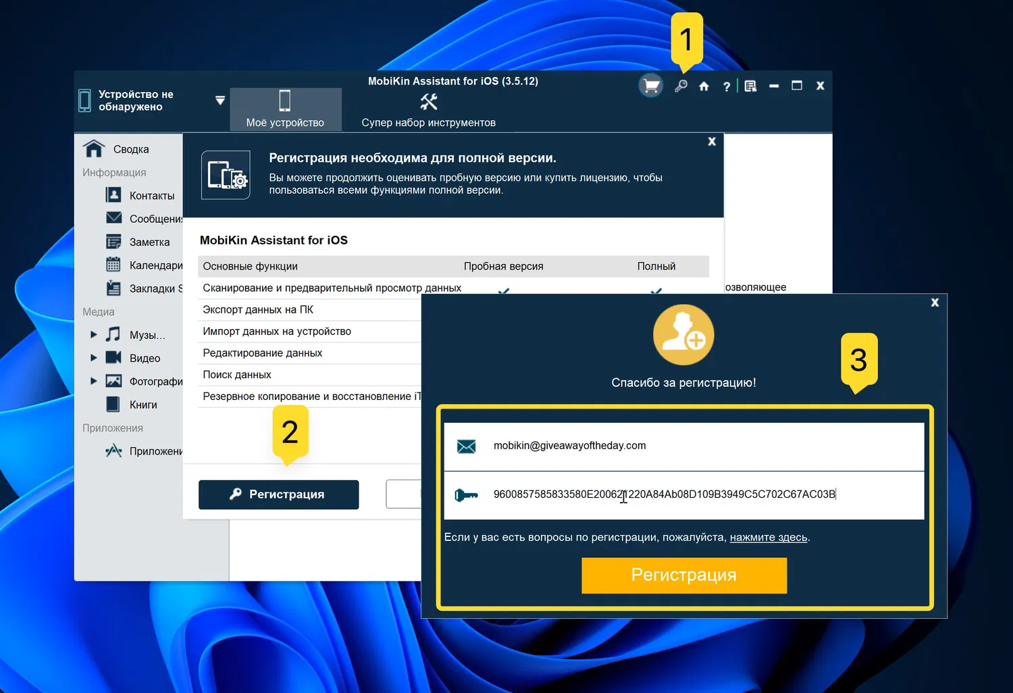Image resolution: width=1013 pixels, height=693 pixels.
Task: Open the нажмите здесь support link
Action: pyautogui.click(x=768, y=537)
